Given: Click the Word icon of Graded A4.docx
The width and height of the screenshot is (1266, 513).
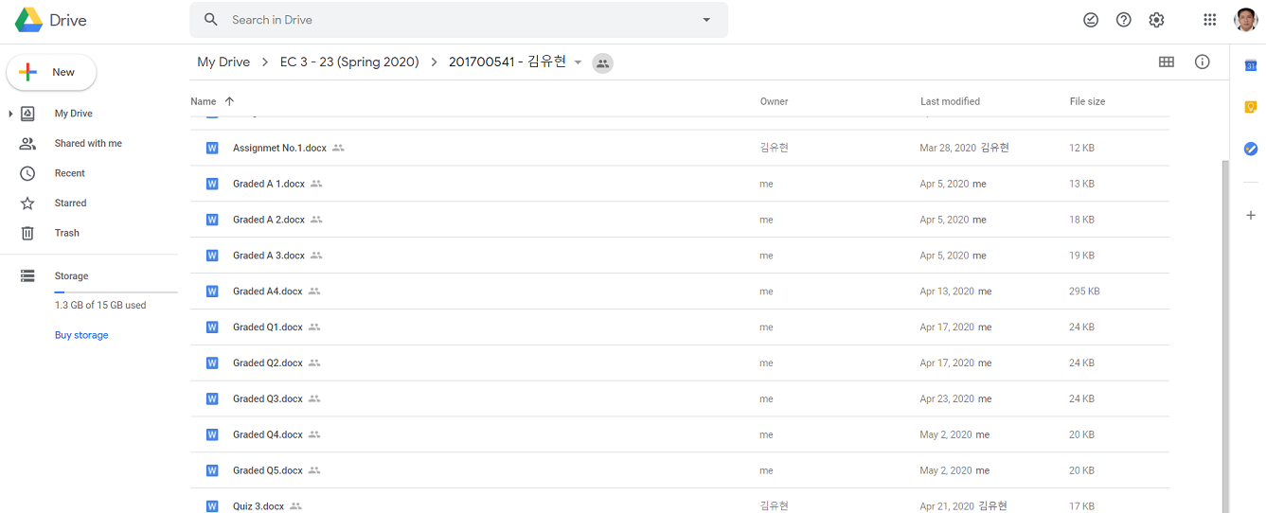Looking at the screenshot, I should point(212,292).
